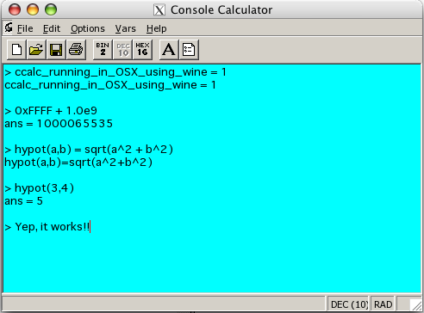Minimize the window with the yellow button
The height and width of the screenshot is (313, 424).
tap(33, 9)
